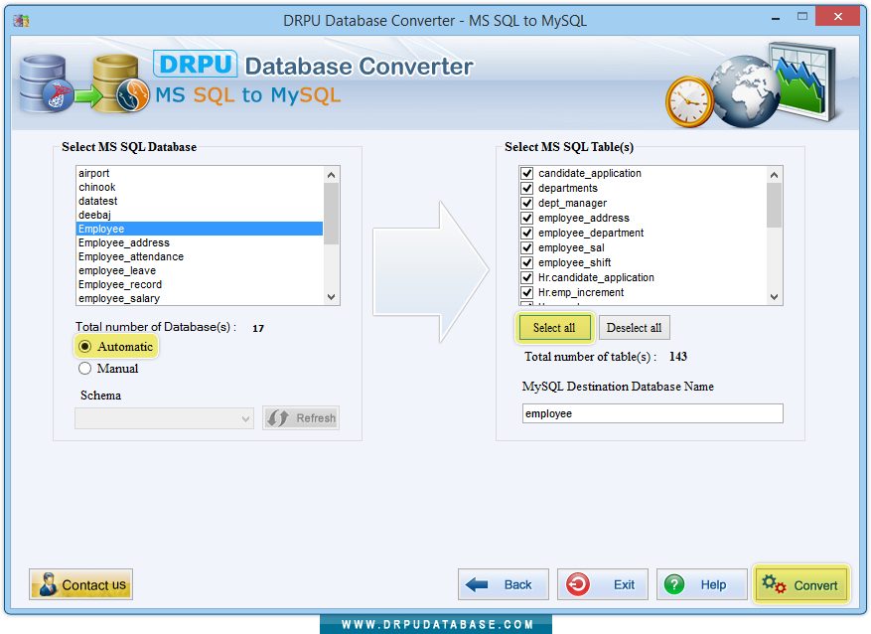
Task: Uncheck employee_department table
Action: tap(527, 233)
